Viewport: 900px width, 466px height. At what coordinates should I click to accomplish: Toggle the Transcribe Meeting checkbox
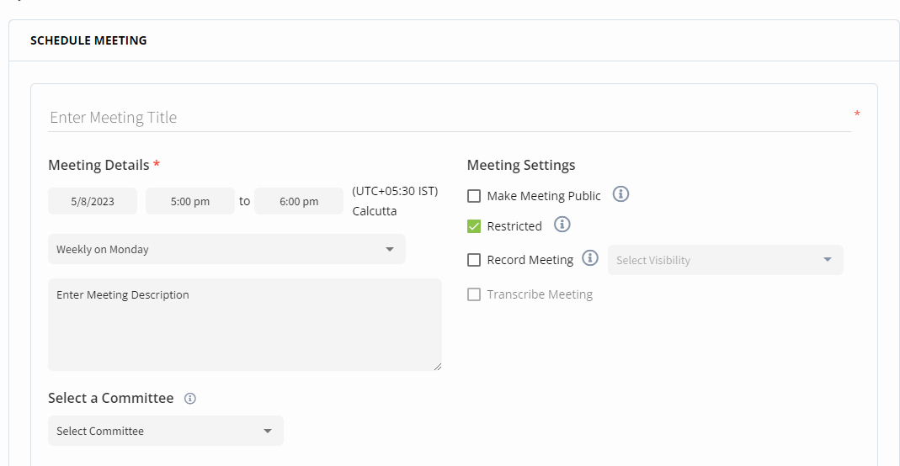pos(474,294)
